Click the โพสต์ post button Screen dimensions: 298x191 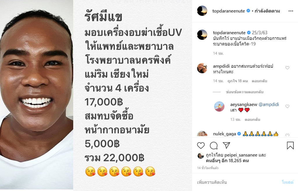pyautogui.click(x=288, y=182)
